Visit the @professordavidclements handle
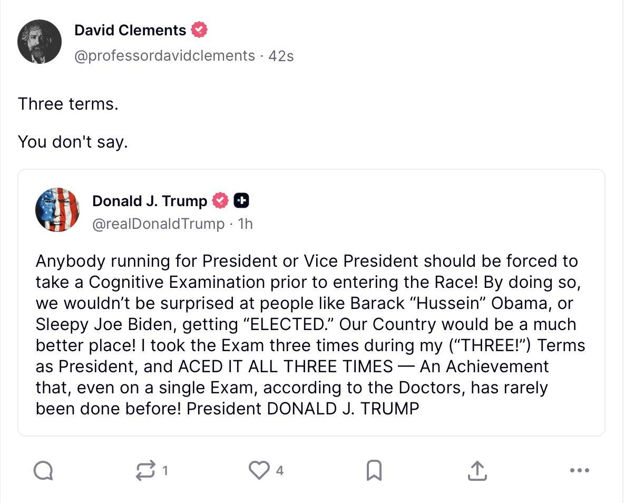 click(x=164, y=55)
